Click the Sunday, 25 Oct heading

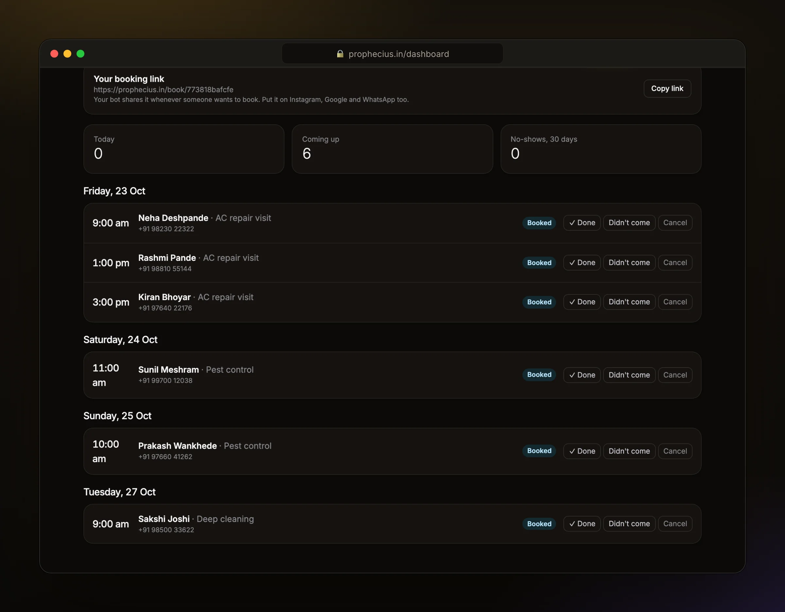(117, 416)
